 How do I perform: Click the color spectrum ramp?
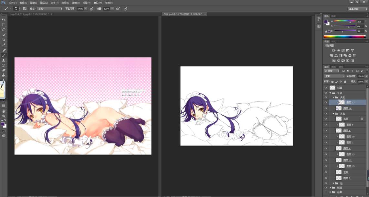pos(344,37)
